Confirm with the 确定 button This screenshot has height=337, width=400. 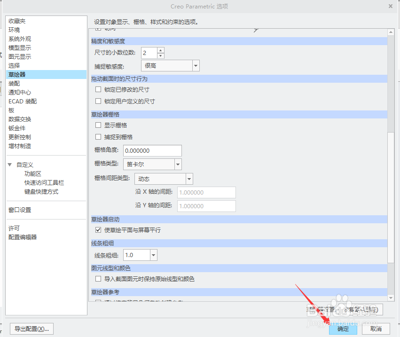[343, 329]
